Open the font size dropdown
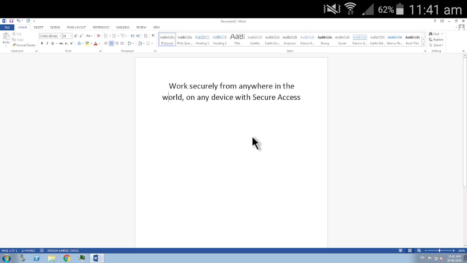467x263 pixels. 71,36
